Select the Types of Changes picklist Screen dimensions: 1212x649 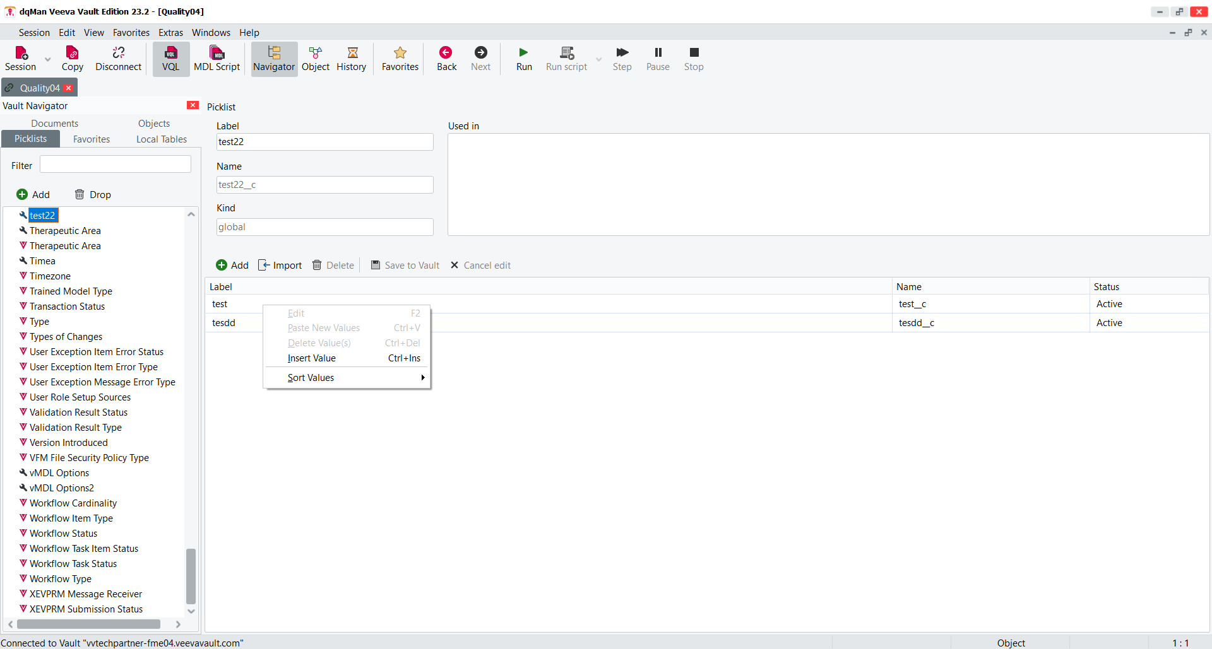tap(66, 337)
